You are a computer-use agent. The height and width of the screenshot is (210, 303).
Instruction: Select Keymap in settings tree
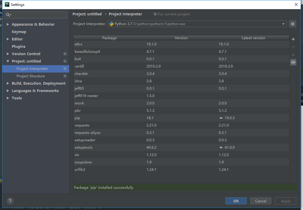(x=19, y=32)
